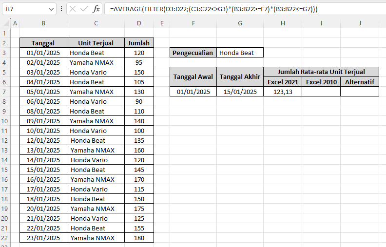Select the Excel 2021 result cell 123,13

[283, 92]
